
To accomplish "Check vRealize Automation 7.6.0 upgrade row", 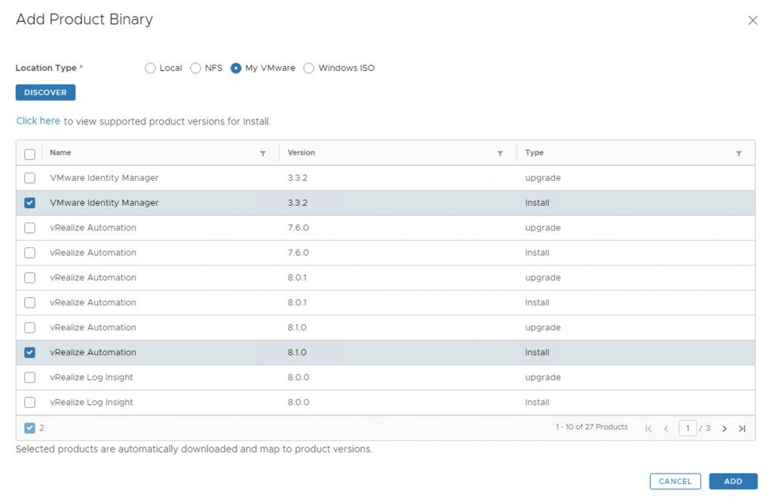I will pyautogui.click(x=30, y=228).
